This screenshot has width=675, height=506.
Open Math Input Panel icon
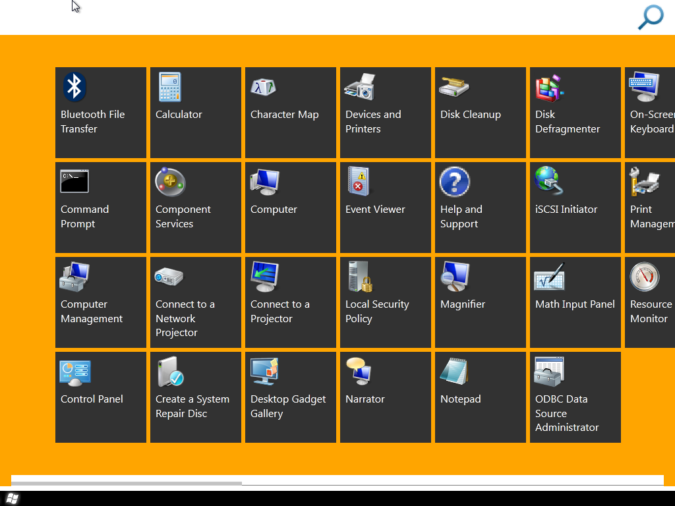tap(549, 277)
